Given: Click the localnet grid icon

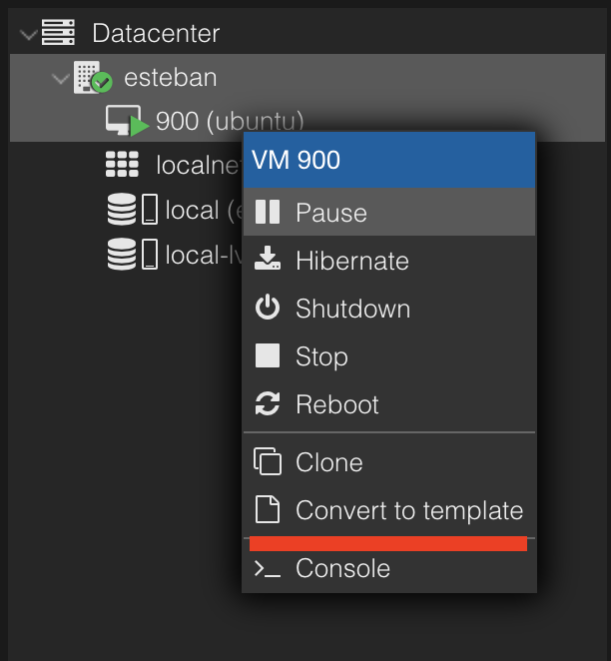Looking at the screenshot, I should (x=122, y=164).
